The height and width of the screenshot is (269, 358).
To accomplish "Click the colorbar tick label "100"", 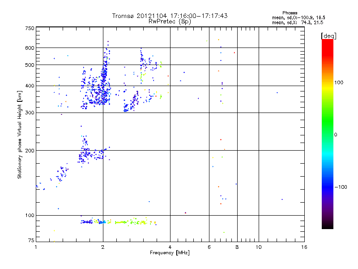I will (x=339, y=82).
